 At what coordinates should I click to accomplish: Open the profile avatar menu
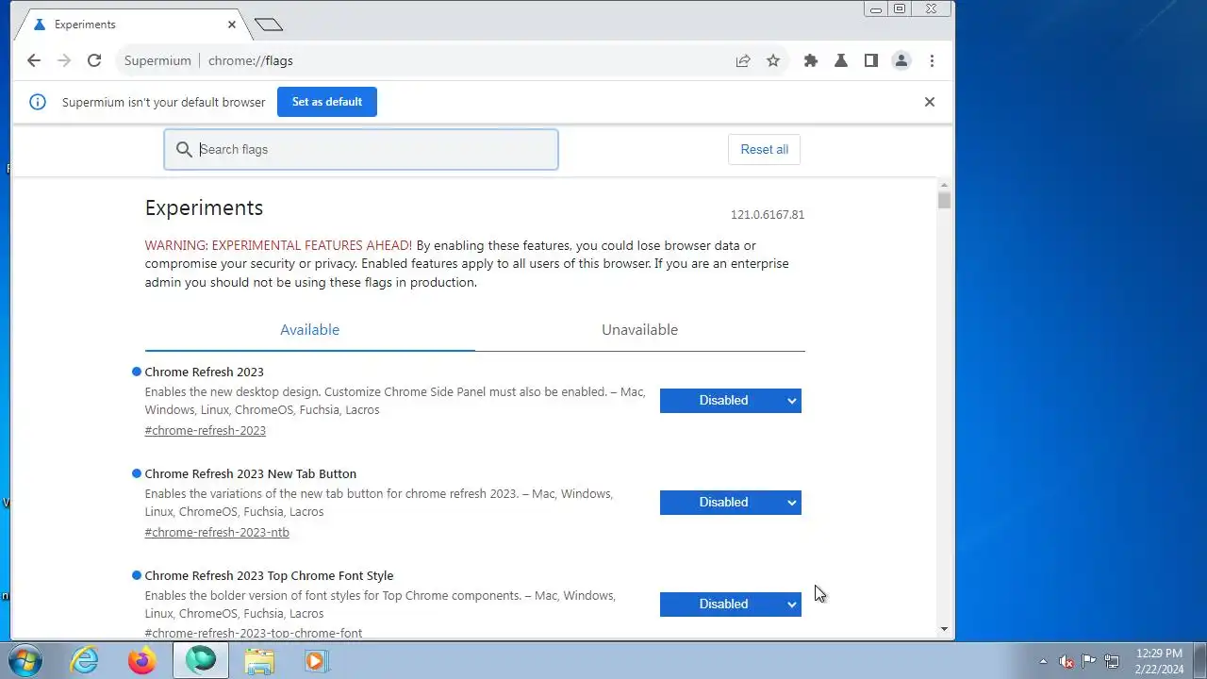click(901, 60)
